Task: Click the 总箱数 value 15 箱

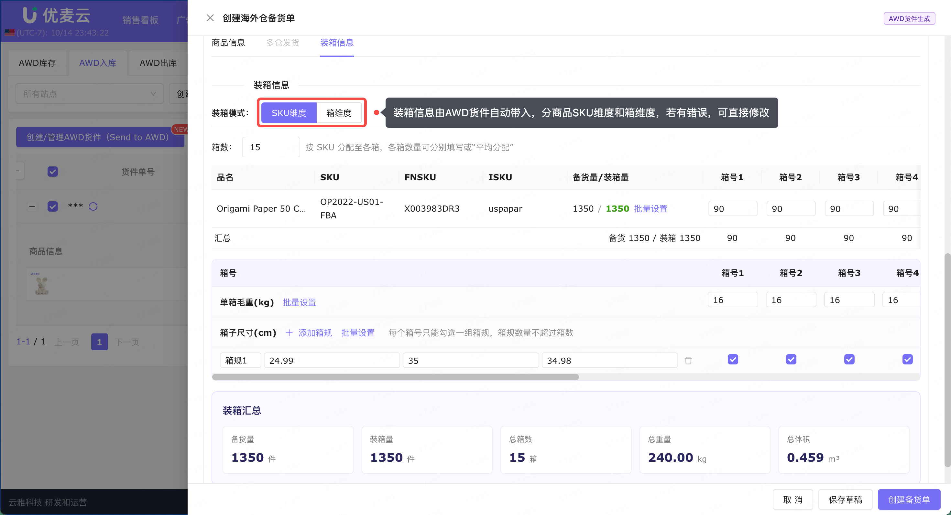Action: pos(523,458)
